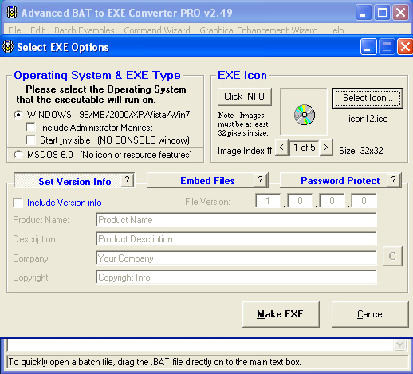This screenshot has height=374, width=413.
Task: Select the MSDOS 6.0 radio button
Action: (x=18, y=155)
